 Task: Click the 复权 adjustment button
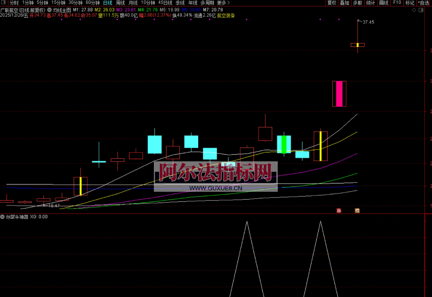click(332, 3)
